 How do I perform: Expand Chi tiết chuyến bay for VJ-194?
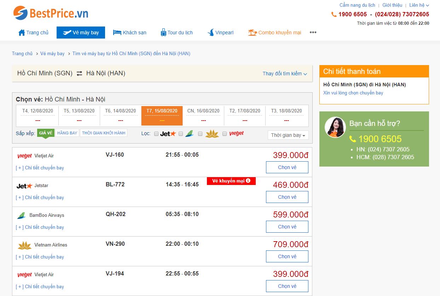pos(40,287)
